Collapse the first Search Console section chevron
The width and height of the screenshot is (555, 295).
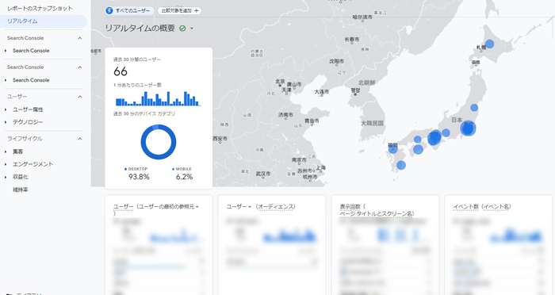point(80,38)
